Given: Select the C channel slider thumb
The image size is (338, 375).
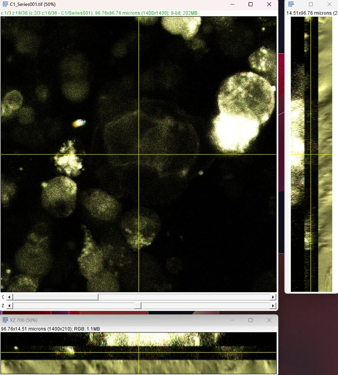Looking at the screenshot, I should 55,297.
